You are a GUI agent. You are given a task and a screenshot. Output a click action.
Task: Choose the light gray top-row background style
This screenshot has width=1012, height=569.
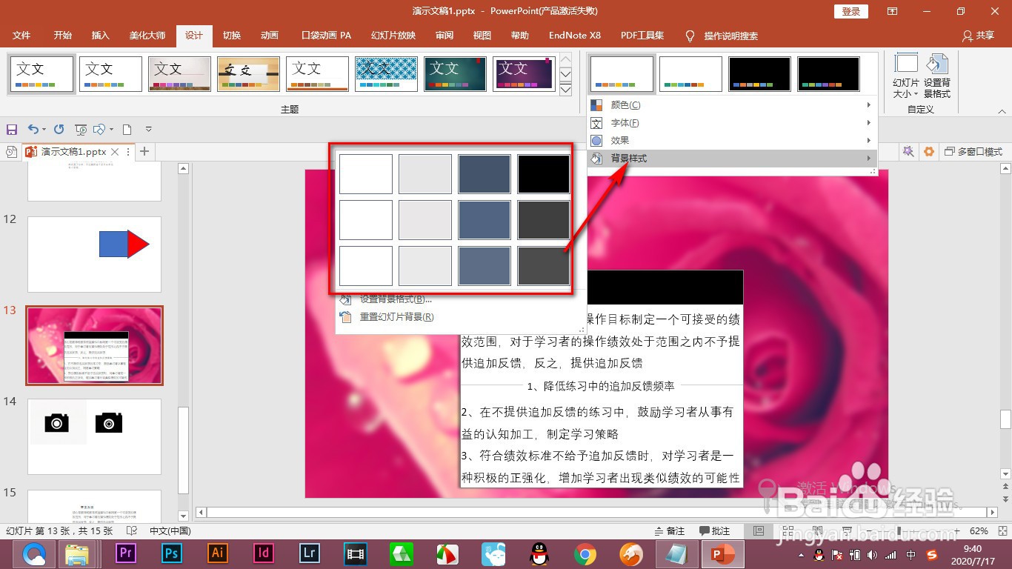[425, 174]
